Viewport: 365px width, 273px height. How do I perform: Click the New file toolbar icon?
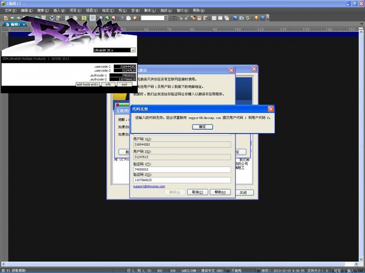coord(6,18)
